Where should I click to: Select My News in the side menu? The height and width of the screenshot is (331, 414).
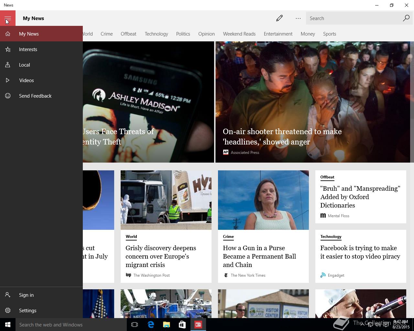[x=41, y=34]
